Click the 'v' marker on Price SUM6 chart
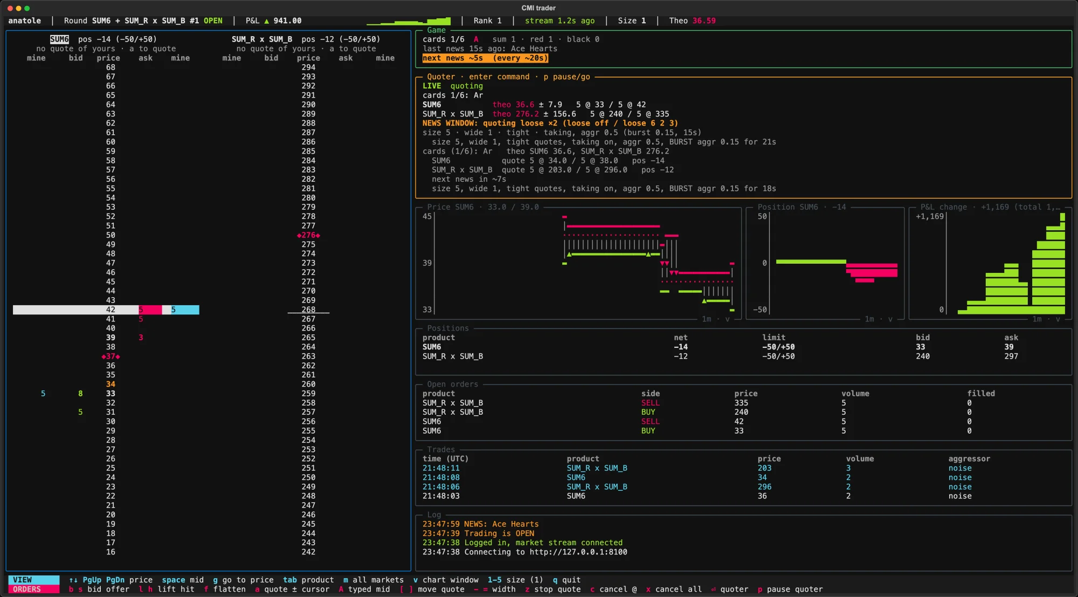The width and height of the screenshot is (1078, 597). [727, 319]
